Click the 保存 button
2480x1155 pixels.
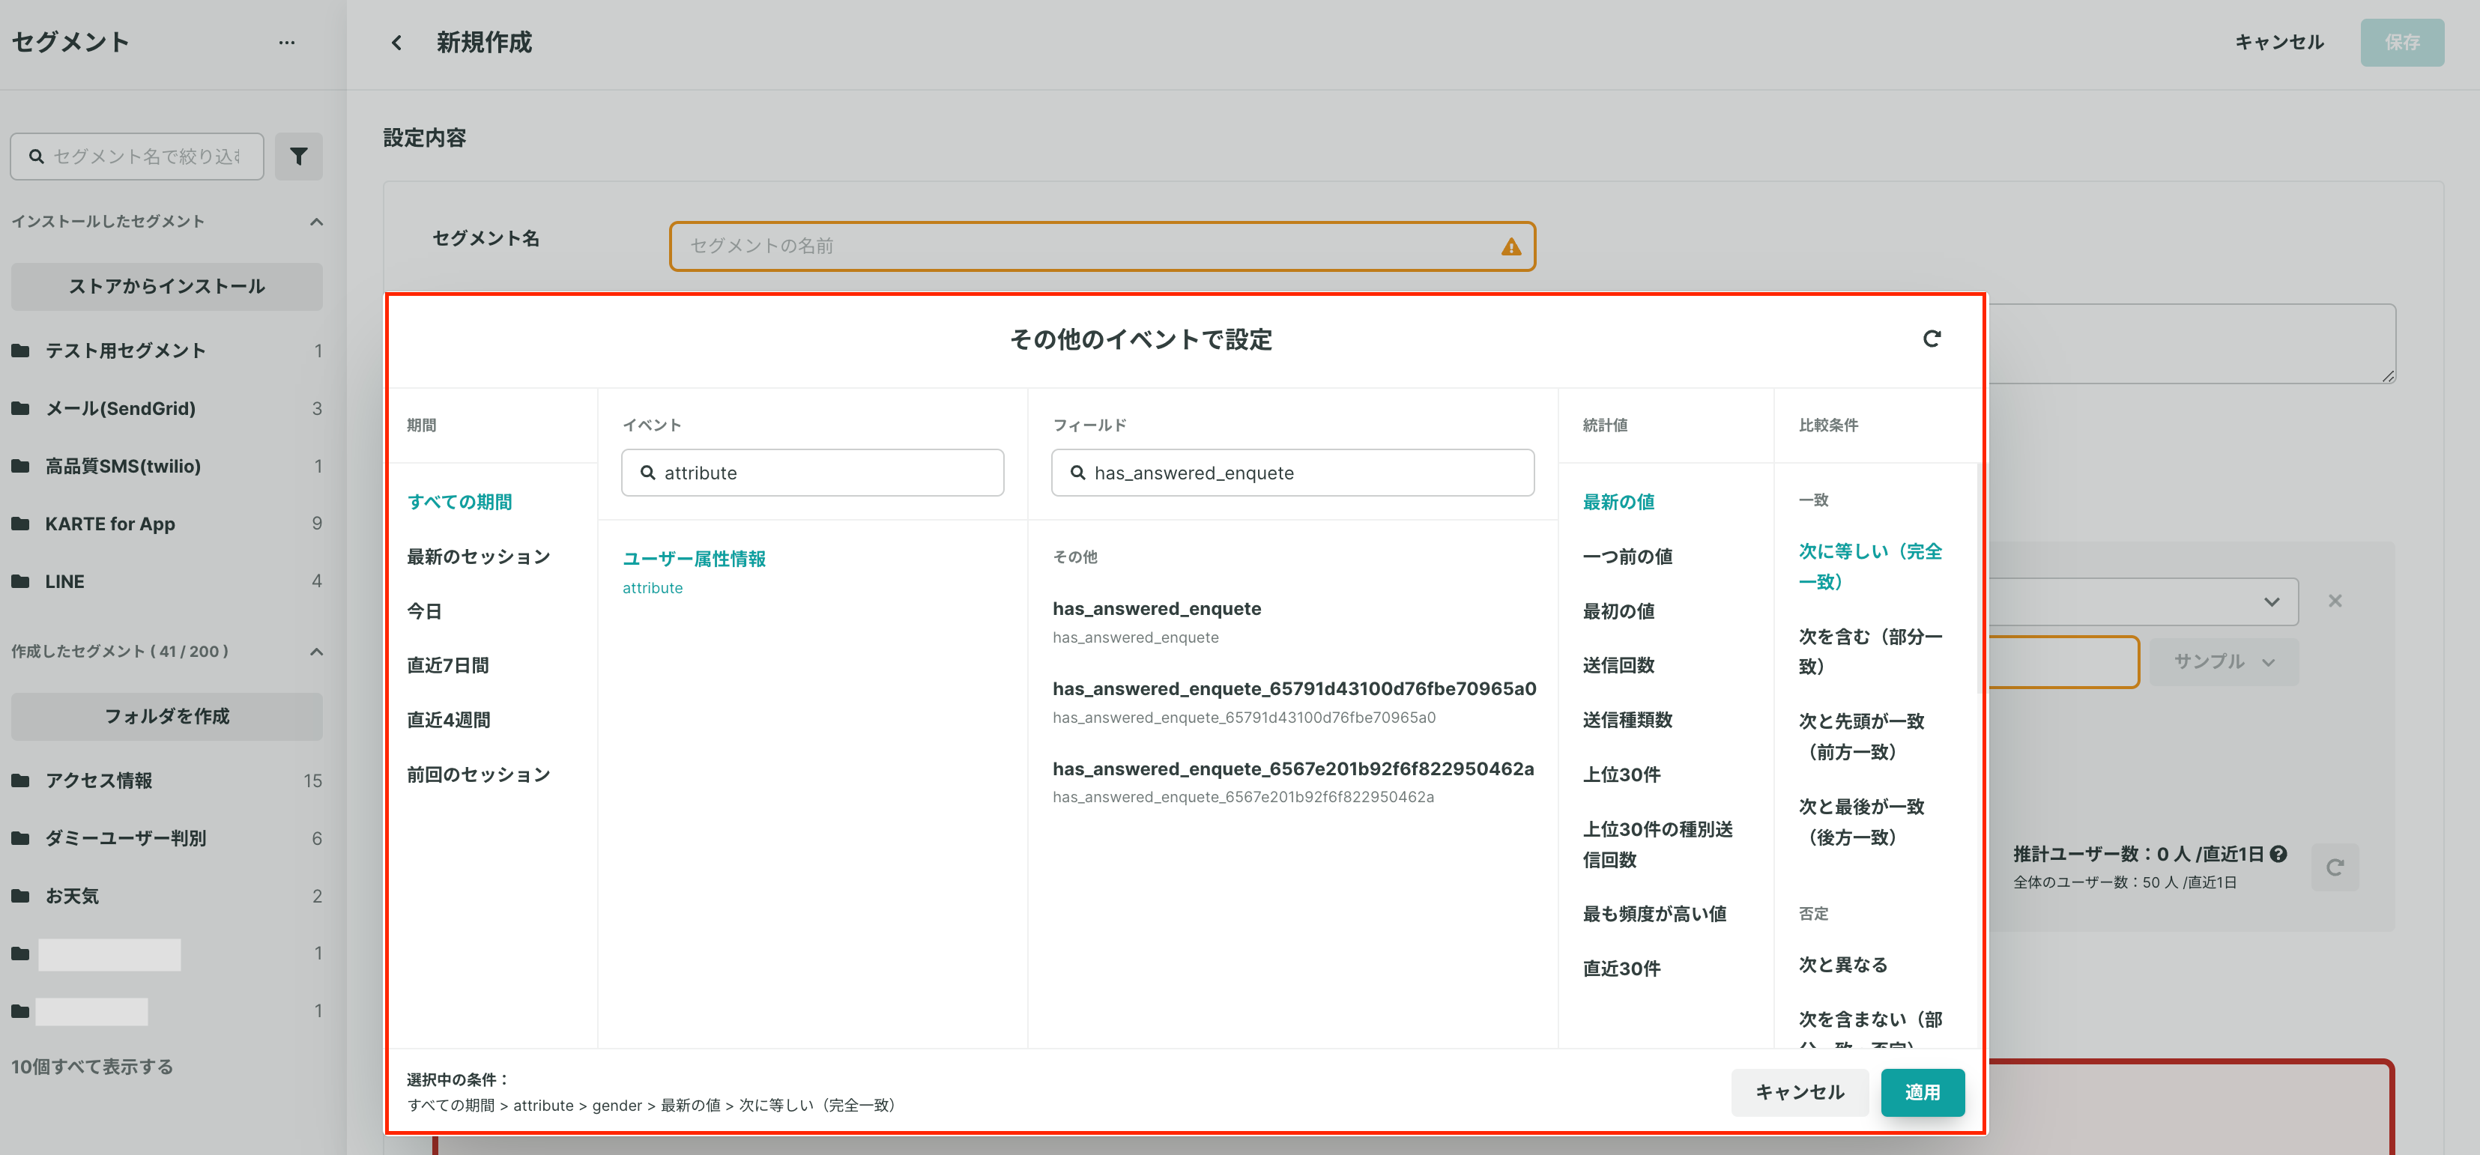(2401, 43)
